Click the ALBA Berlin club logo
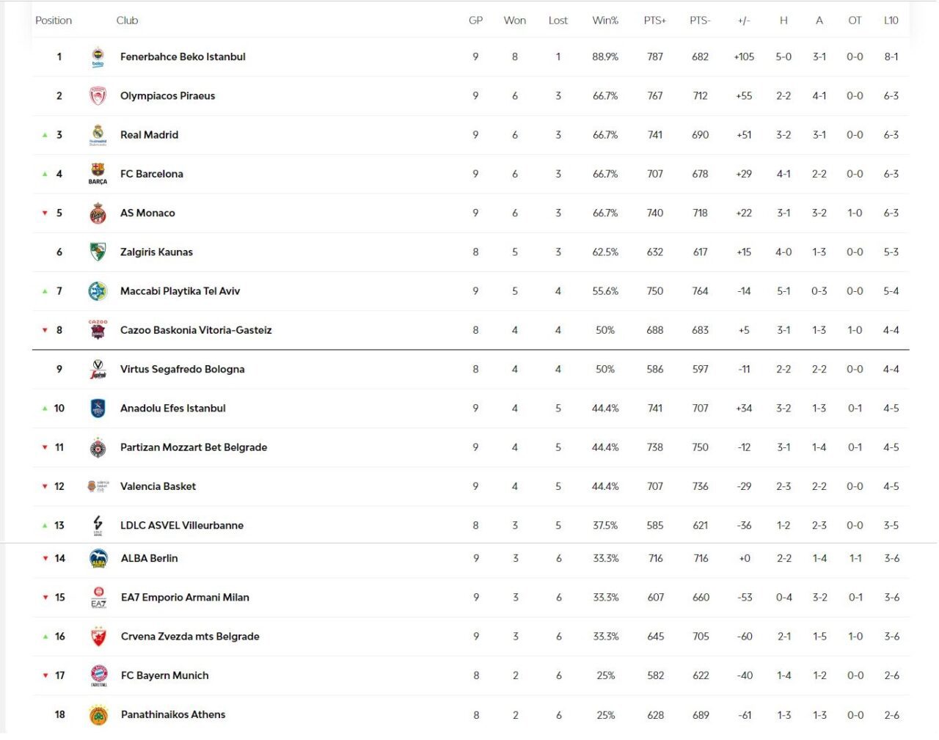Screen dimensions: 939x740 pyautogui.click(x=98, y=559)
